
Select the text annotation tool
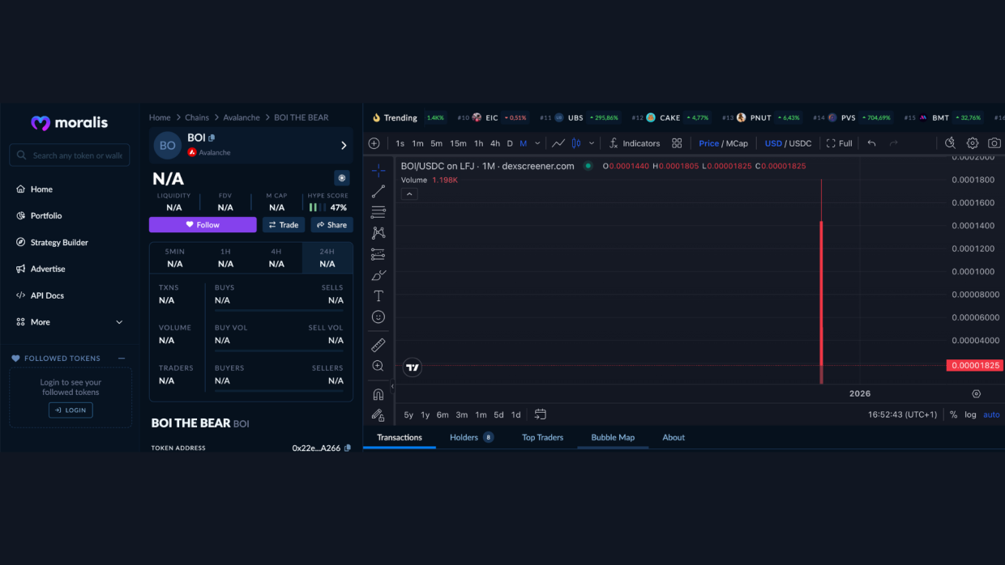pyautogui.click(x=378, y=296)
